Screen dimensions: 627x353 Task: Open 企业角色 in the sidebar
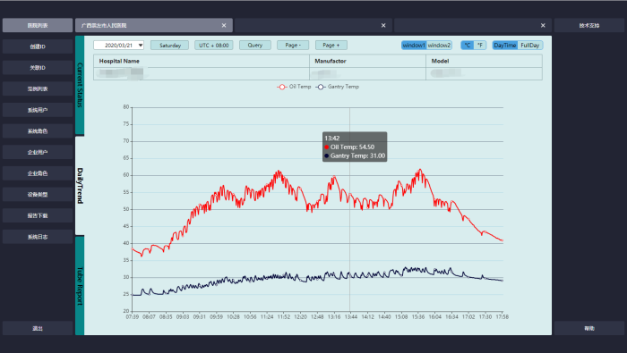pos(38,173)
